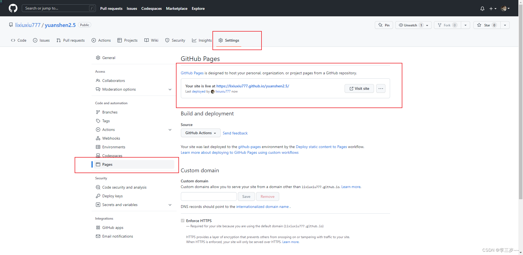This screenshot has width=523, height=255.
Task: Open Issues in top navigation bar
Action: 132,8
